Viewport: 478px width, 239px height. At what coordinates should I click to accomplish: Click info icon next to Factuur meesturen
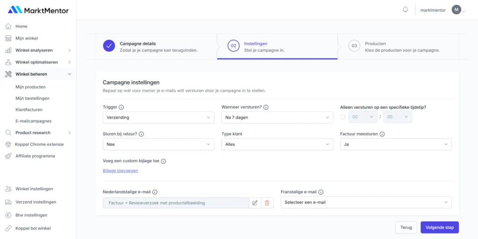tap(382, 134)
